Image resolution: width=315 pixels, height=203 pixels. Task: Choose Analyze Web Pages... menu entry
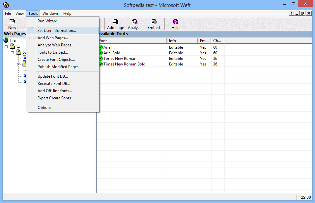[63, 45]
